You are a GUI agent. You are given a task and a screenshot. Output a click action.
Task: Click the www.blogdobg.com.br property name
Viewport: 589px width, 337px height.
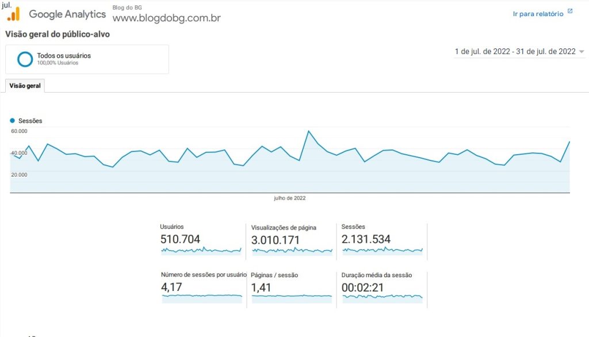pyautogui.click(x=166, y=18)
